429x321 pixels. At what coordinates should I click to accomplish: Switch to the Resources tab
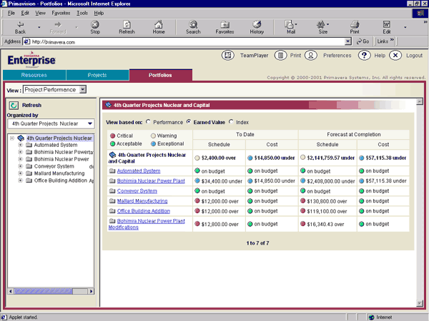[34, 75]
